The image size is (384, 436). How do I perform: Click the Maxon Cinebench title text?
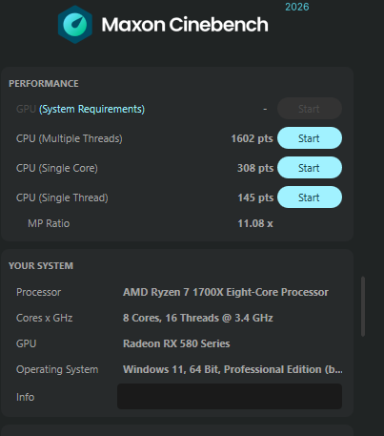pos(185,25)
